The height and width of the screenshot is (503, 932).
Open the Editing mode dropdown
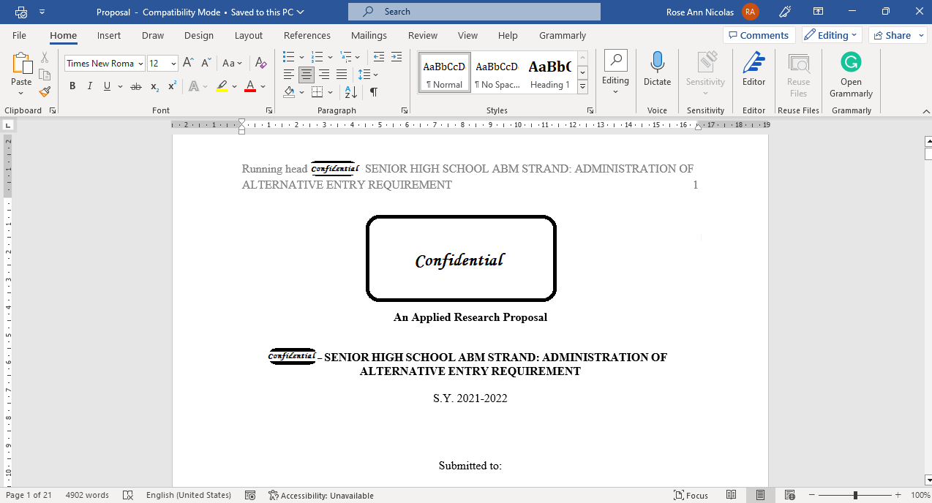(833, 35)
